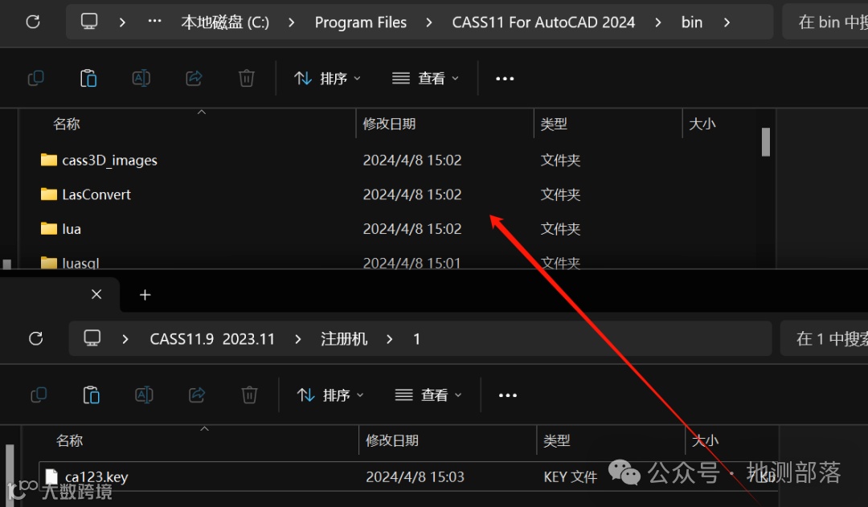
Task: Click lua folder icon
Action: [49, 229]
